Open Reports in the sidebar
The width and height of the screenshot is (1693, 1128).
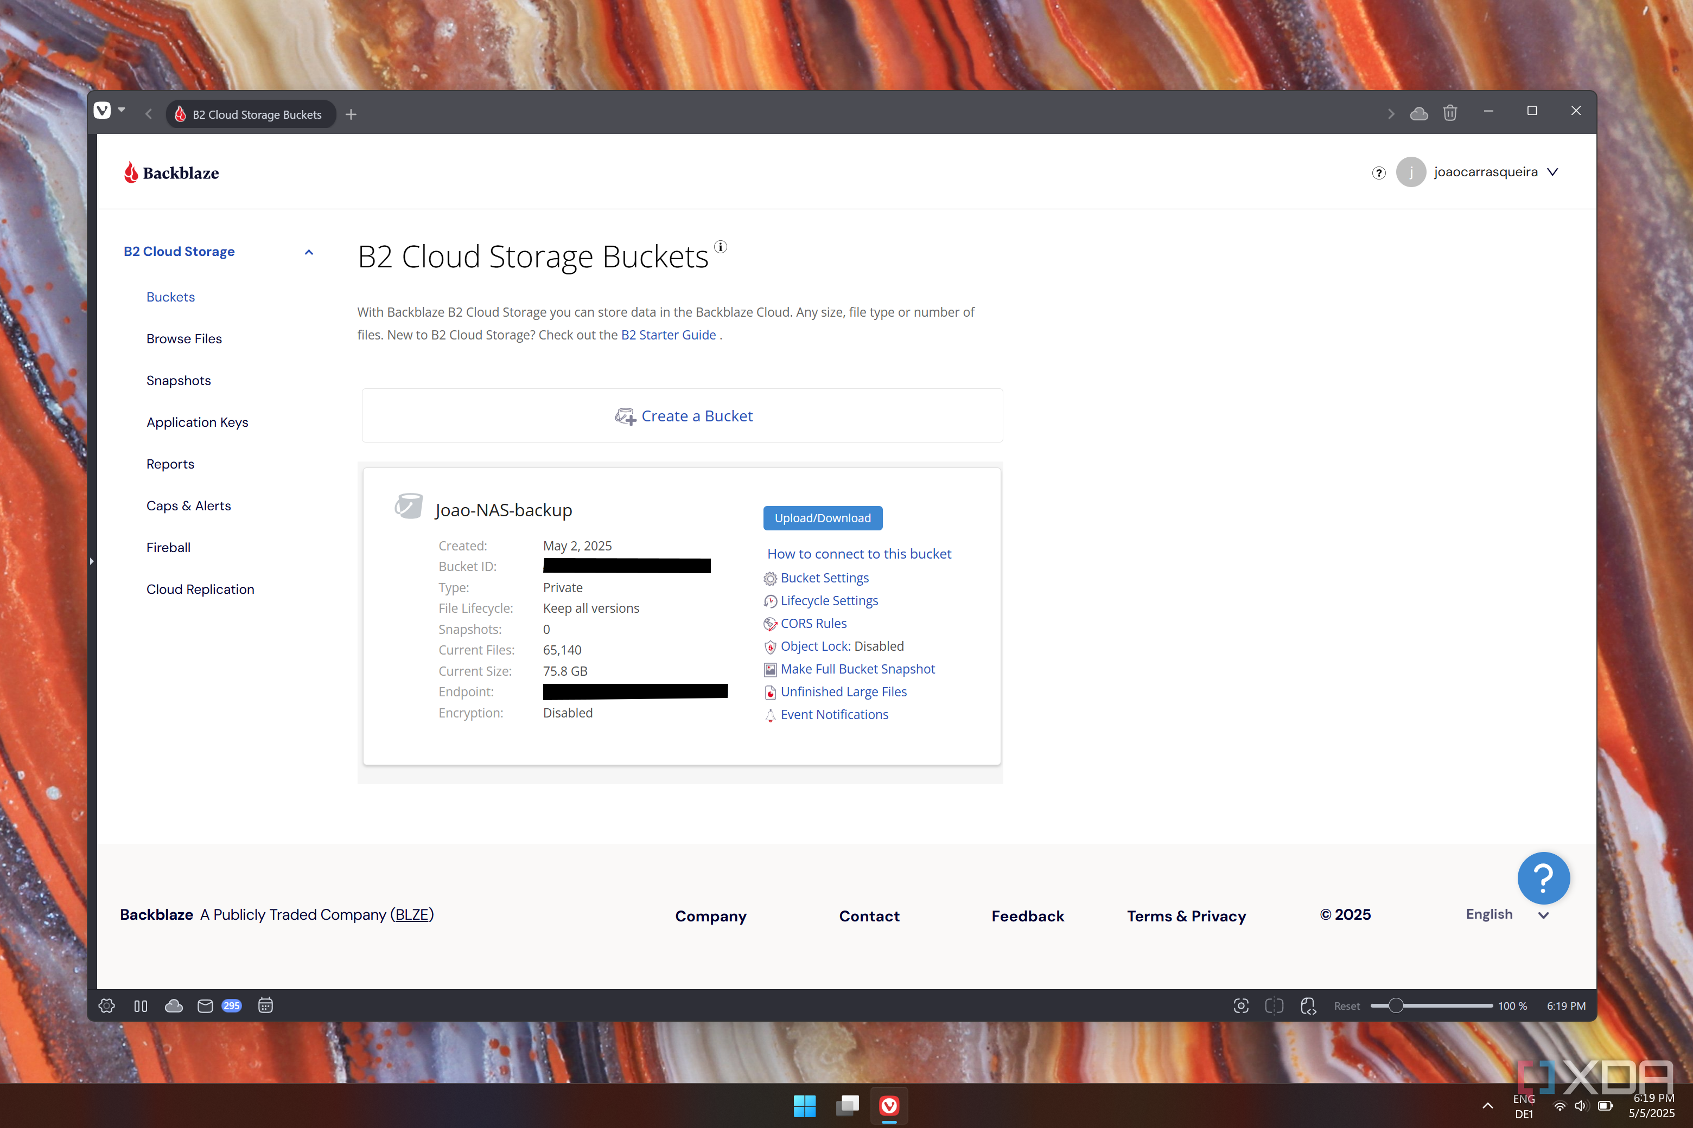point(170,464)
